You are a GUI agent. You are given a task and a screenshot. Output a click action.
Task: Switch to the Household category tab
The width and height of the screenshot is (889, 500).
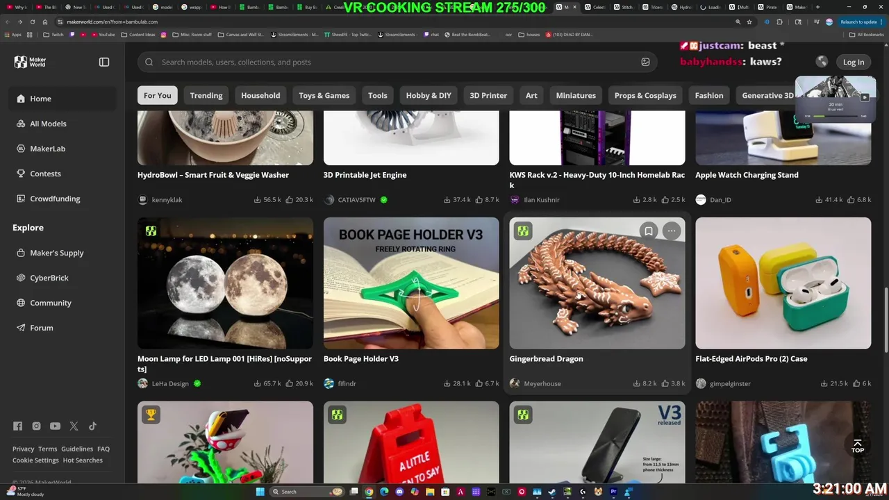[x=260, y=95]
